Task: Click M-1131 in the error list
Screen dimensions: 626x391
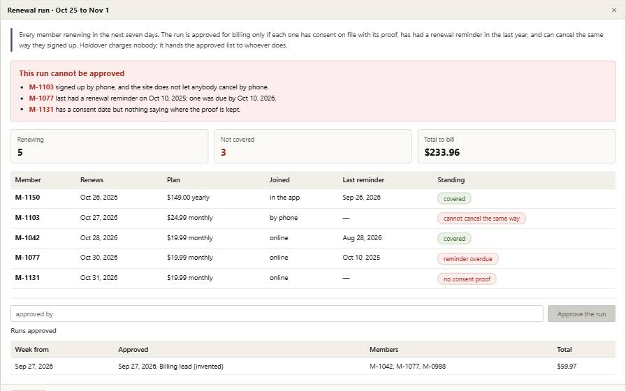Action: pyautogui.click(x=41, y=110)
